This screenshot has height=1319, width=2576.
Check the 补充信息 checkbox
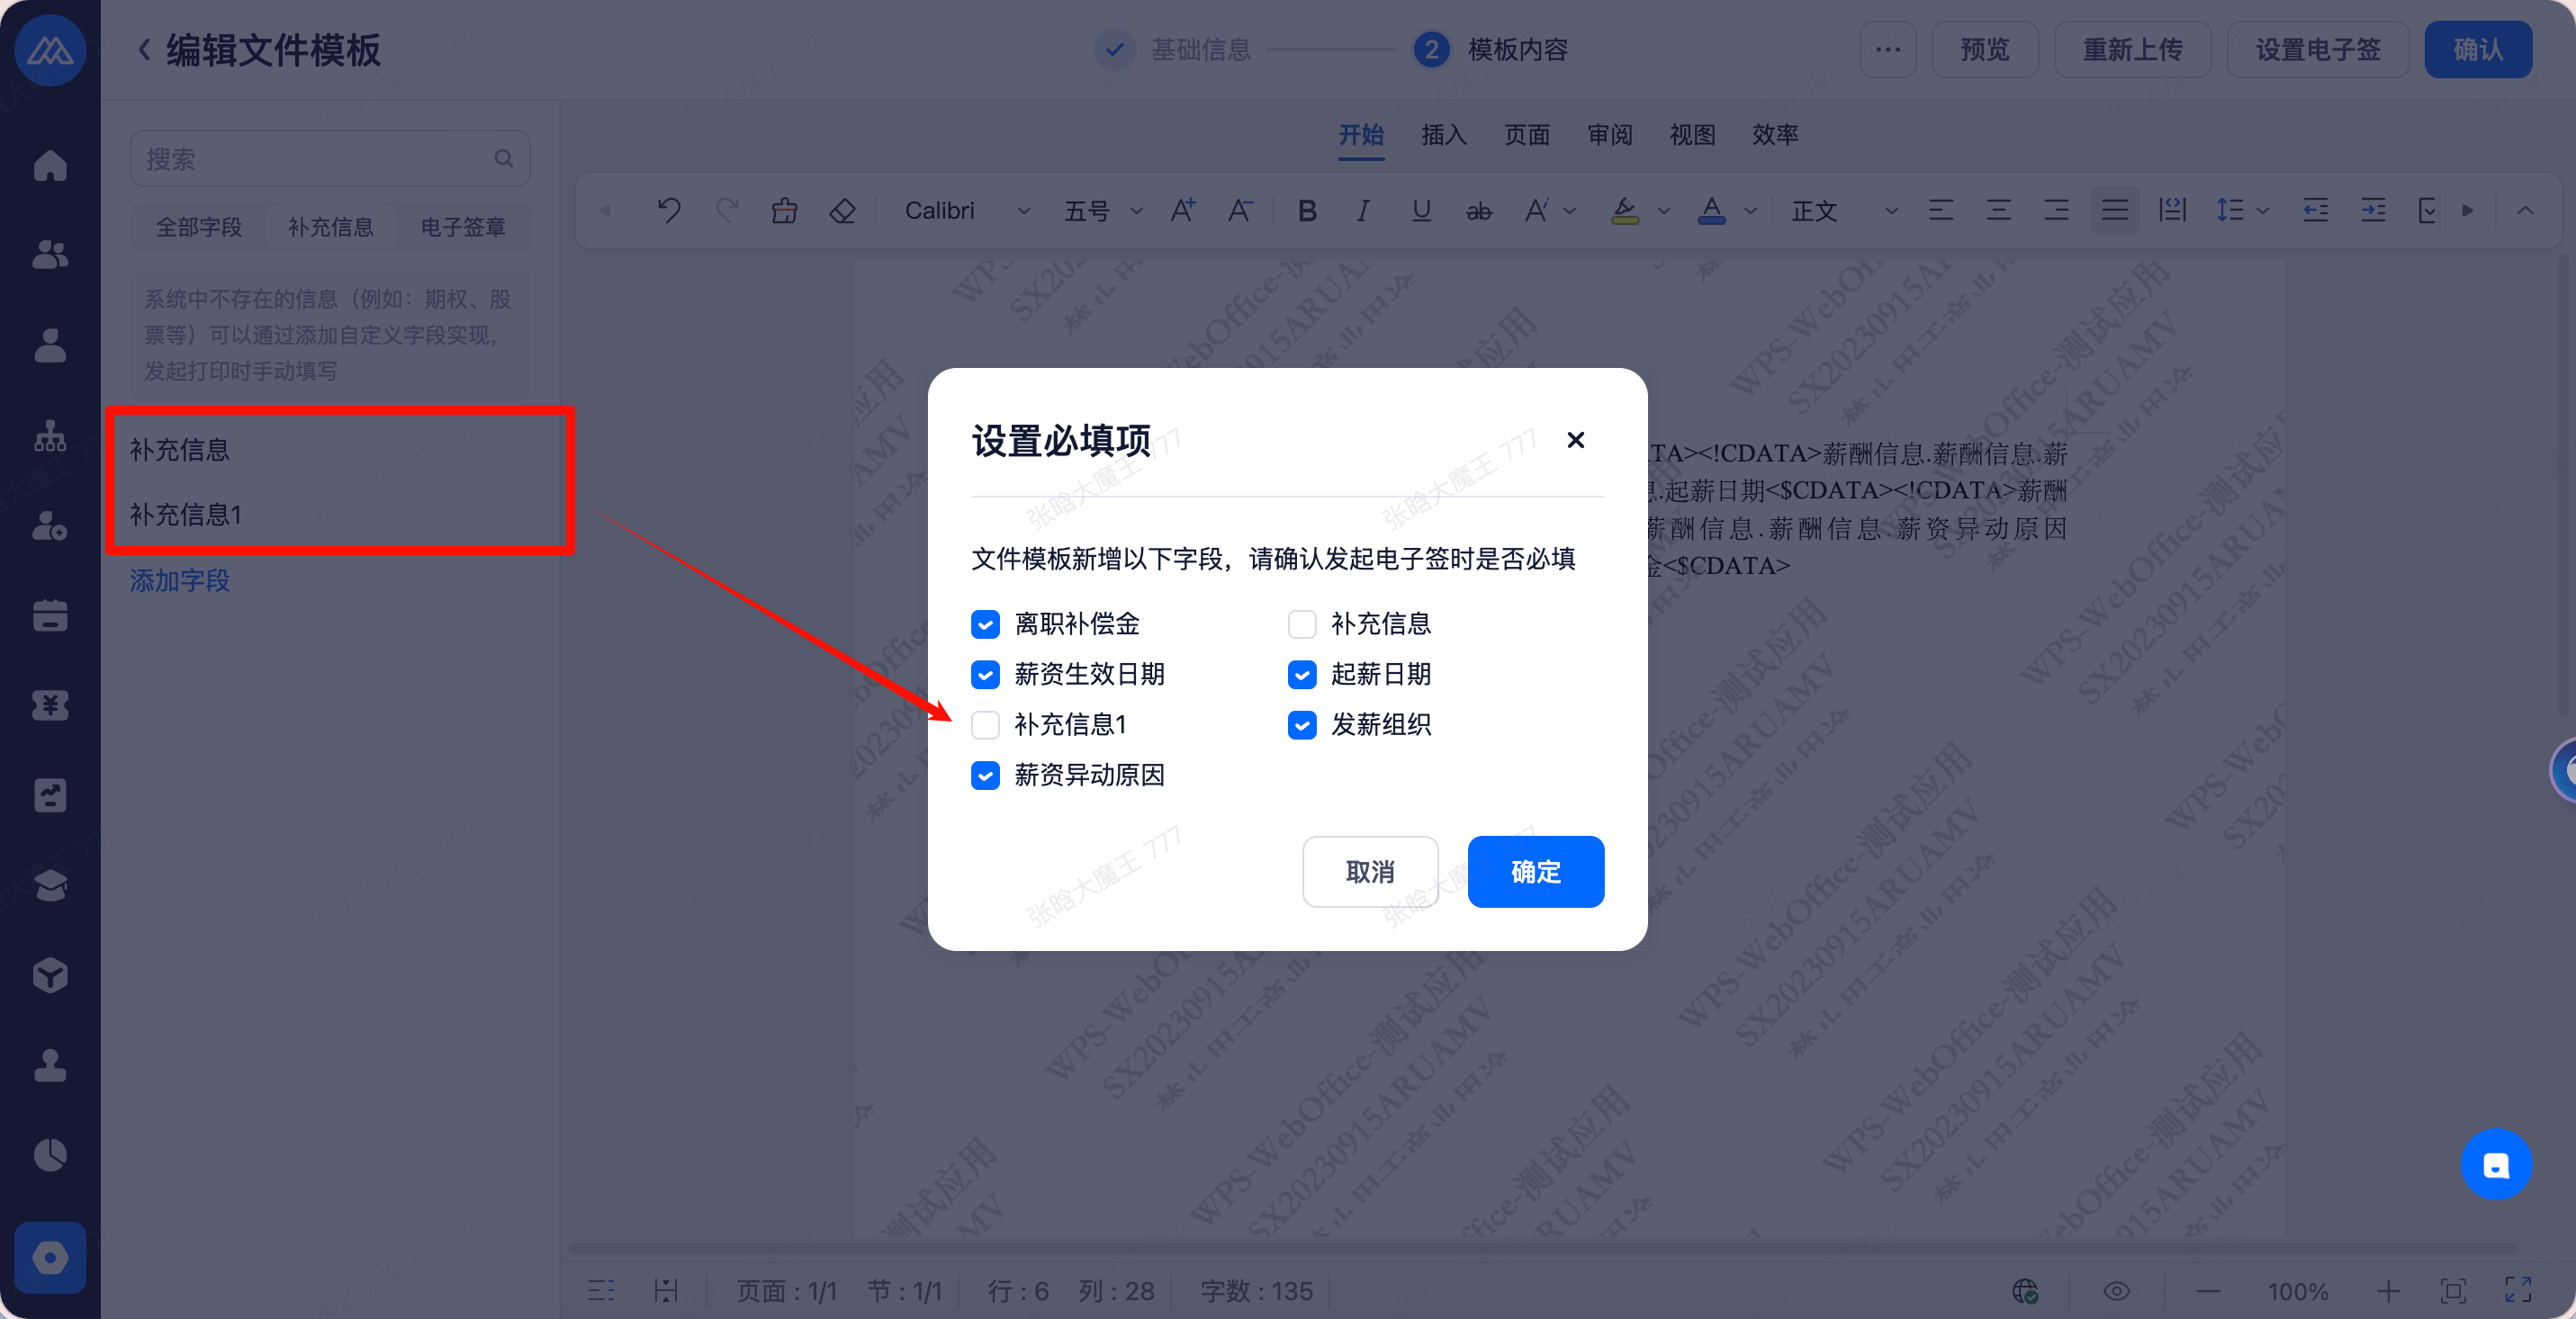coord(1302,624)
